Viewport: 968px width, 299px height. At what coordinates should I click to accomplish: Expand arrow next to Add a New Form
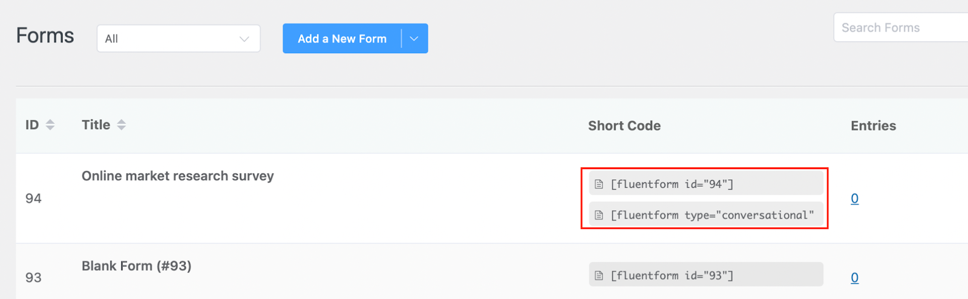pyautogui.click(x=414, y=39)
